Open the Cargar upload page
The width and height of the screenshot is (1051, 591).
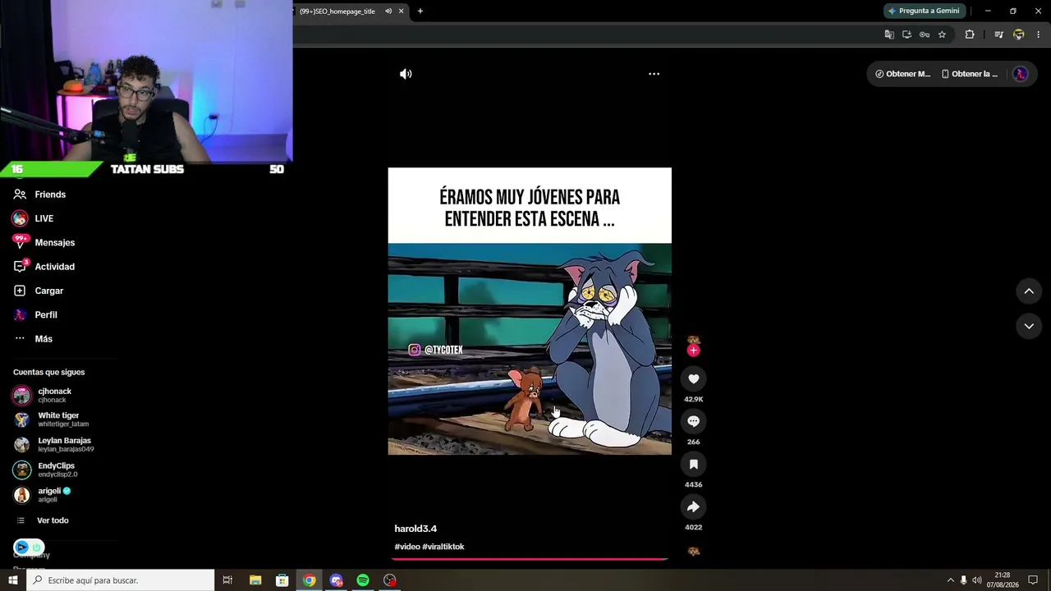(x=38, y=291)
